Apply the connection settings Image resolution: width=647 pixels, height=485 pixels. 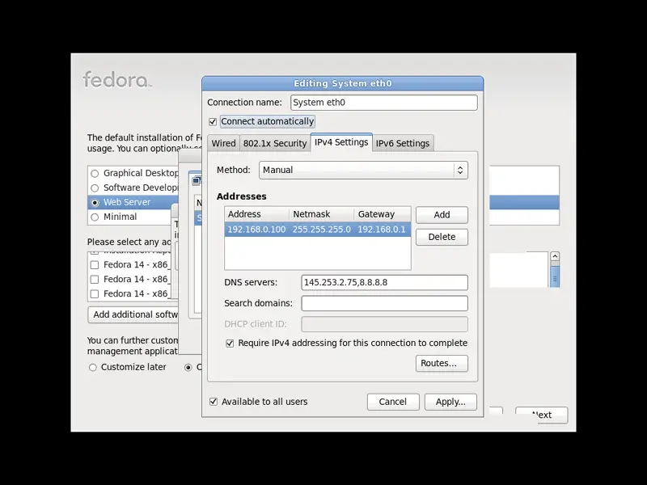click(x=450, y=402)
